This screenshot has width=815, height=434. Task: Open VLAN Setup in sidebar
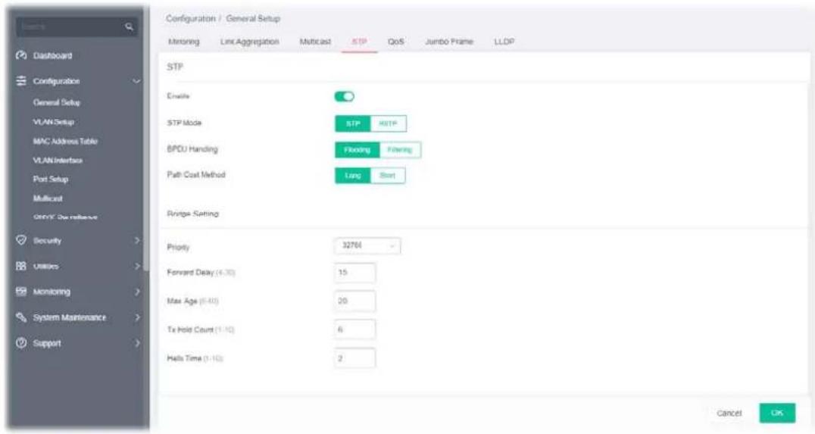[54, 122]
